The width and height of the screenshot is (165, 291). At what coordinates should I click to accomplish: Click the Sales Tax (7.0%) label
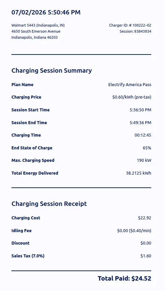tap(28, 256)
